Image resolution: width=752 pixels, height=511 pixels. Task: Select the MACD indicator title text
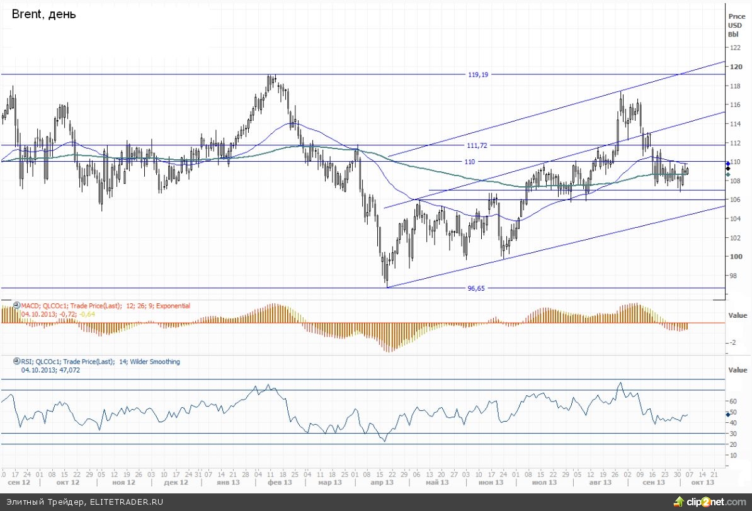106,306
